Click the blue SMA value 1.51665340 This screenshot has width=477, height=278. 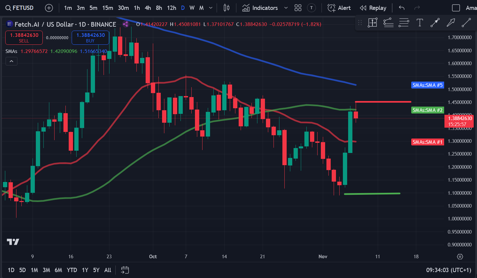tap(93, 51)
